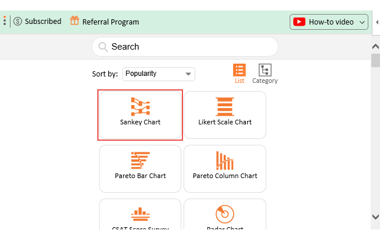Viewport: 380px width, 247px height.
Task: Click the Subscribed label
Action: tap(43, 22)
